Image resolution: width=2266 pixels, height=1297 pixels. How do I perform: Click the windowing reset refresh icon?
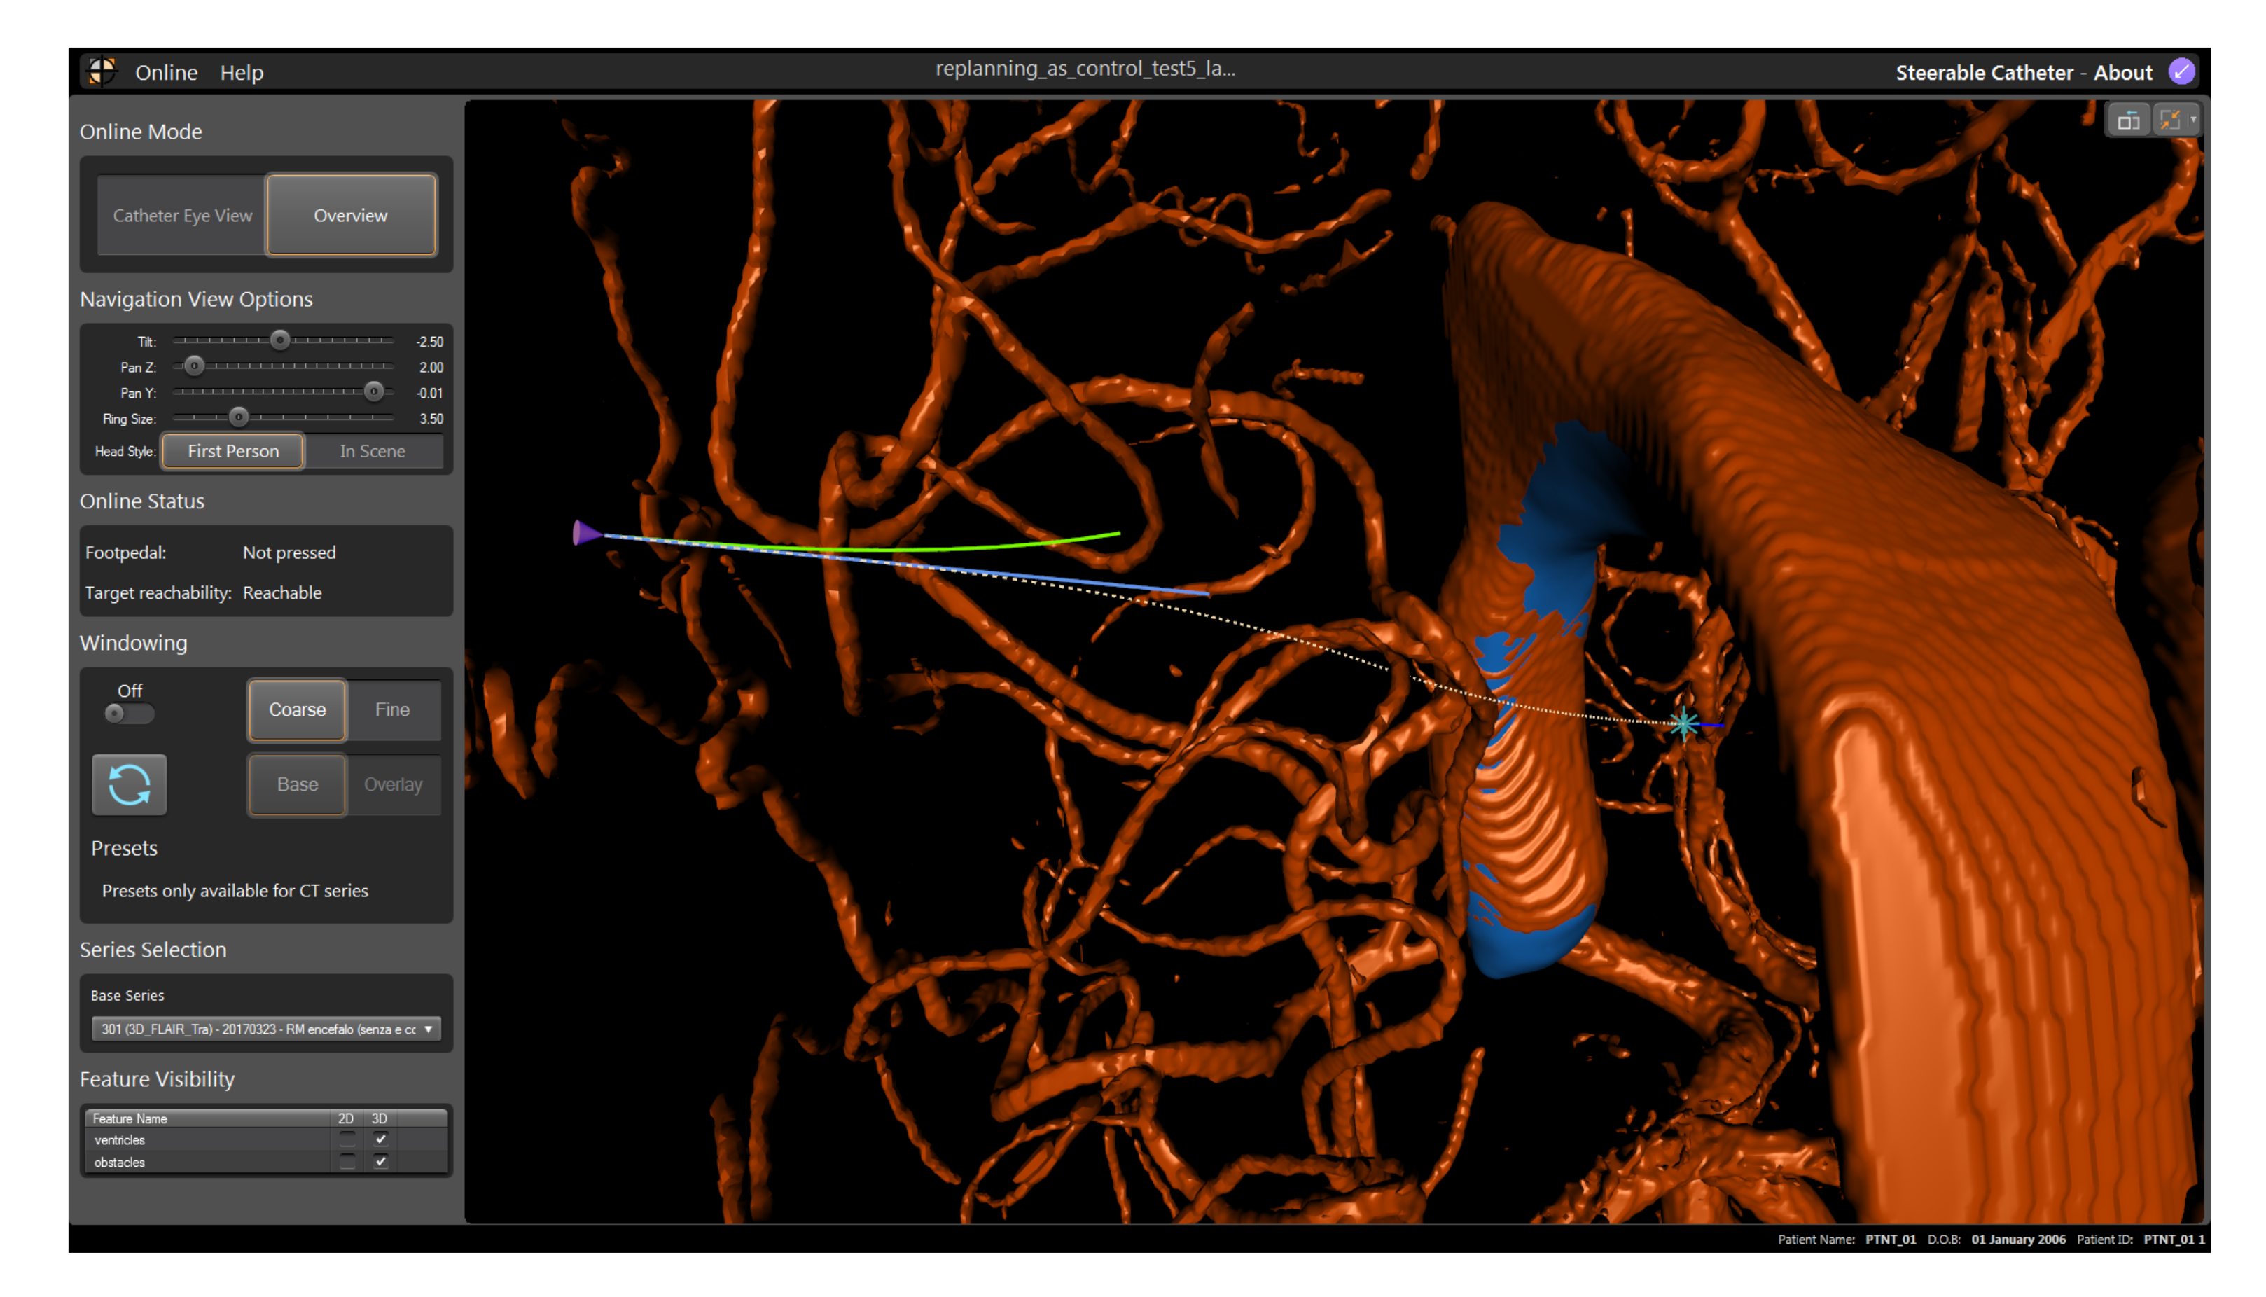click(x=129, y=785)
